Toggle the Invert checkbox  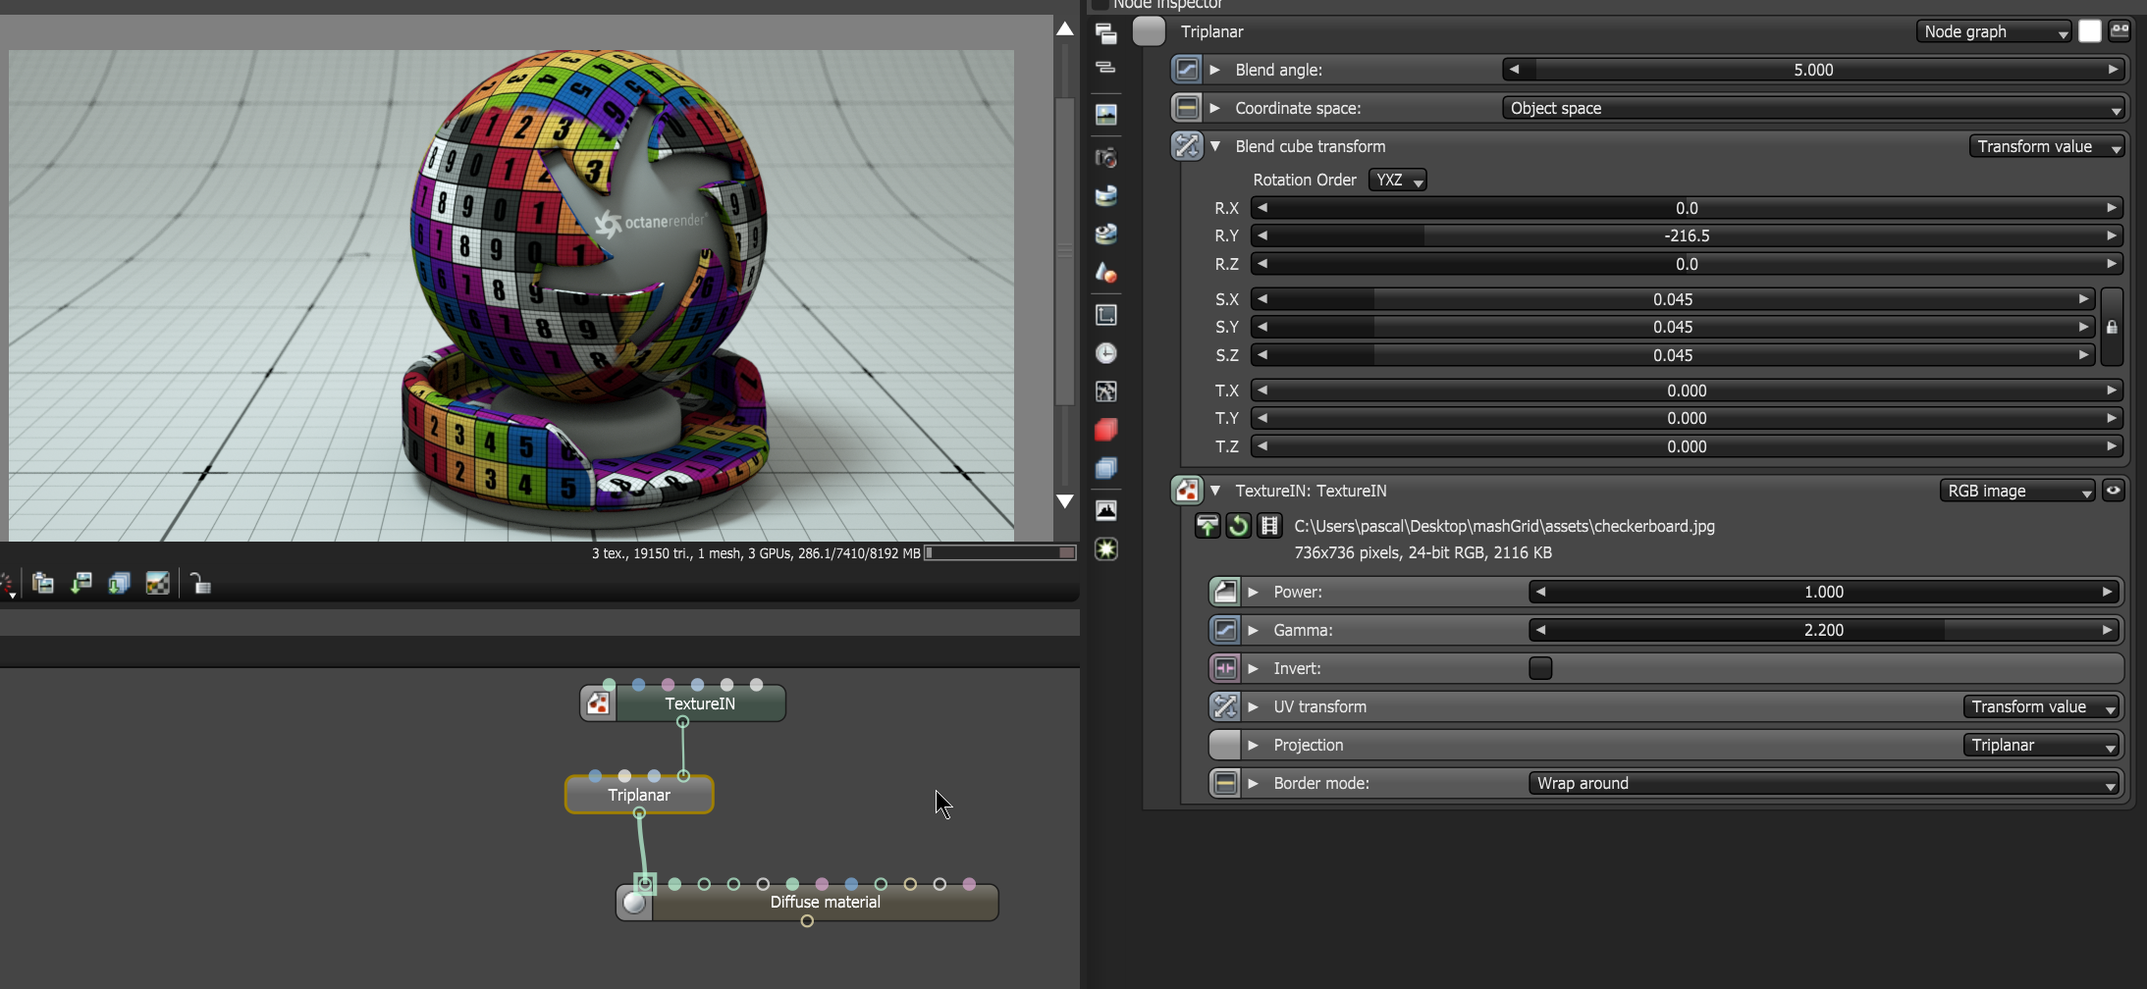[x=1540, y=668]
